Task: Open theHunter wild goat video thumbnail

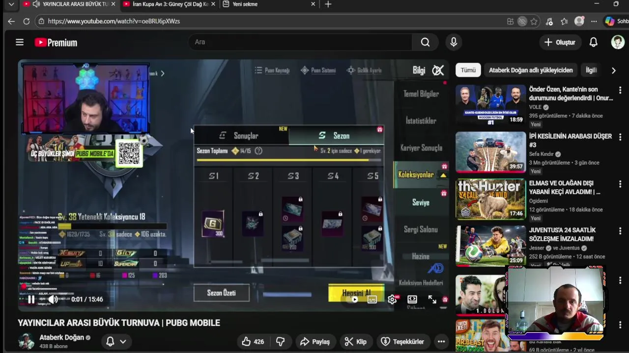Action: tap(490, 199)
